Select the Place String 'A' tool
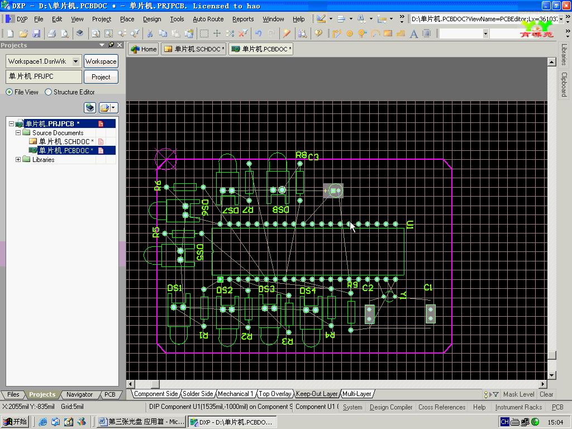Screen dimensions: 572x429 (414, 34)
